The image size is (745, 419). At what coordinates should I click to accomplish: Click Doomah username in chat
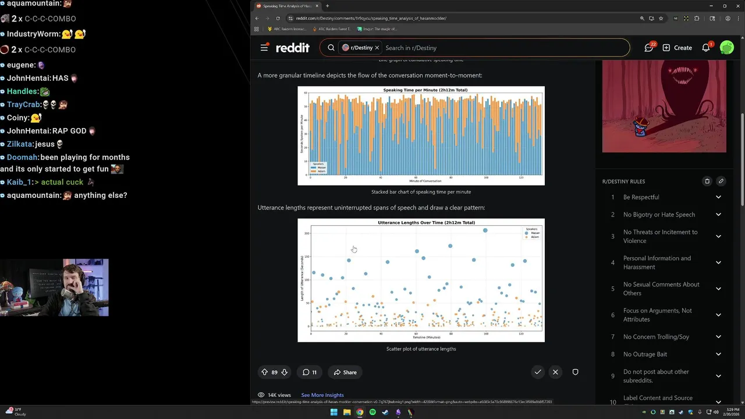click(x=22, y=157)
